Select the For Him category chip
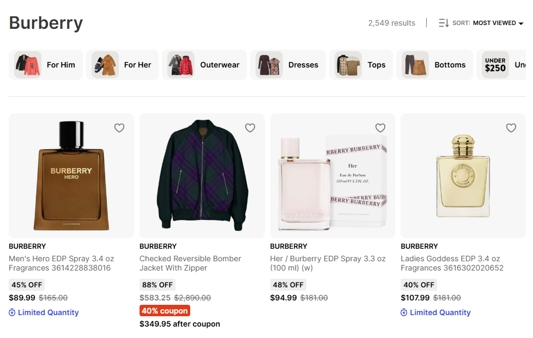This screenshot has height=338, width=533. tap(46, 65)
